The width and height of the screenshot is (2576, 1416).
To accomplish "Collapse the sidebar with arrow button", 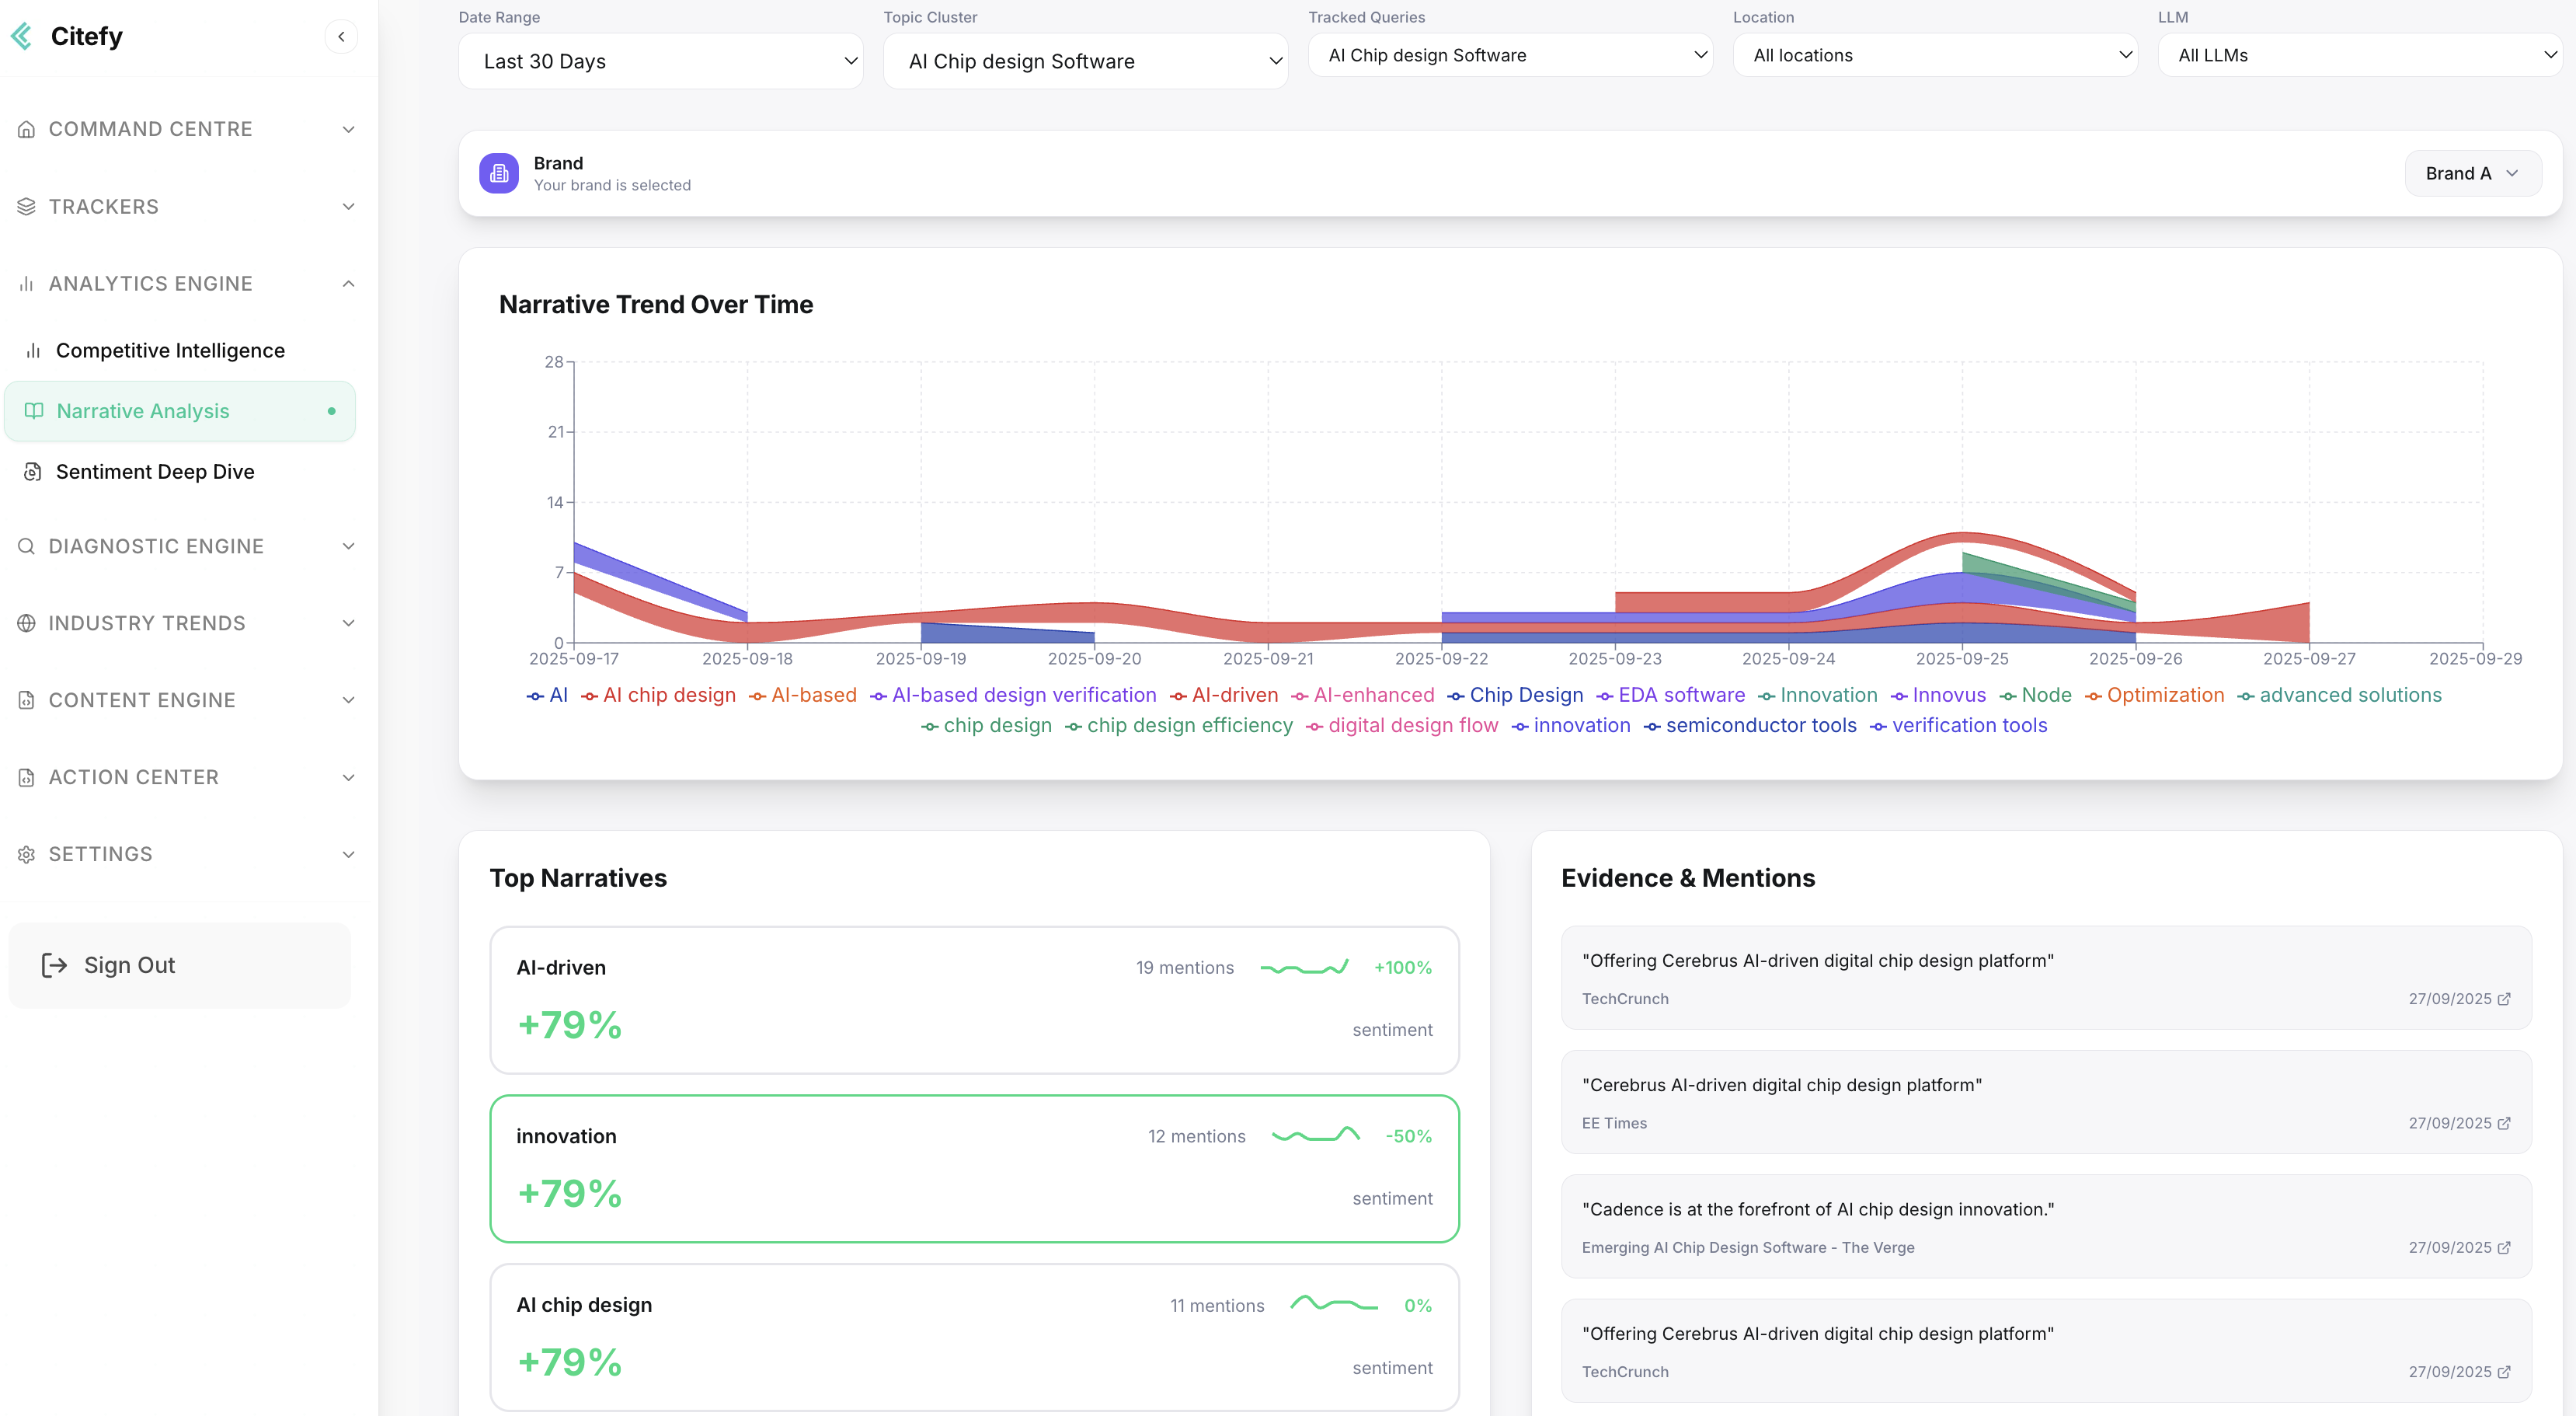I will [x=341, y=37].
